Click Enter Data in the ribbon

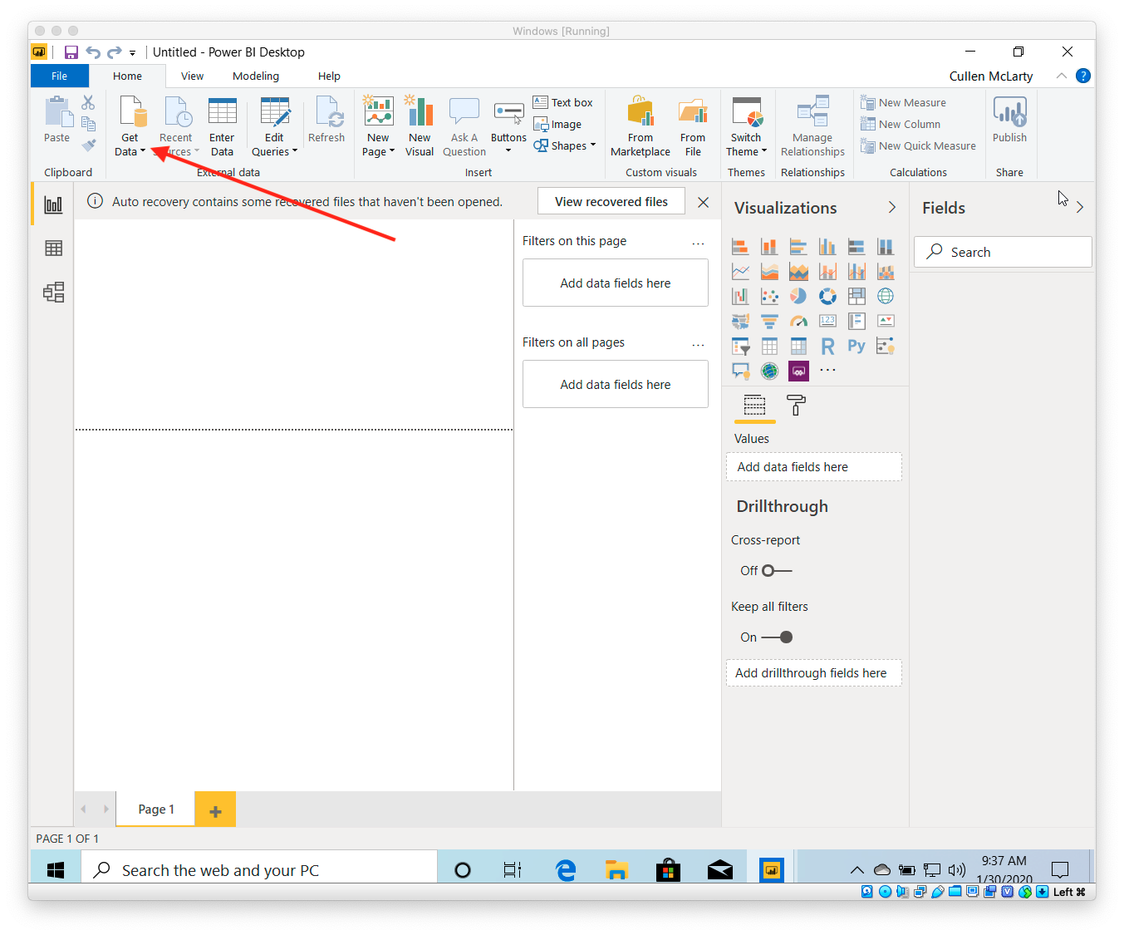click(222, 126)
